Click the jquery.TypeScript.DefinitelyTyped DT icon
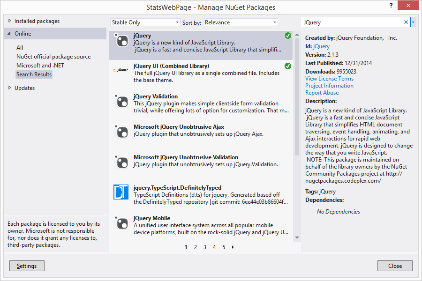This screenshot has height=281, width=422. [121, 192]
